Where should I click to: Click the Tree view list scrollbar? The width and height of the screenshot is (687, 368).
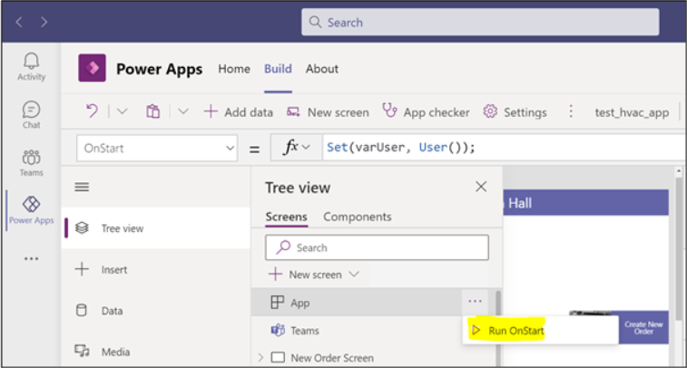pyautogui.click(x=497, y=327)
